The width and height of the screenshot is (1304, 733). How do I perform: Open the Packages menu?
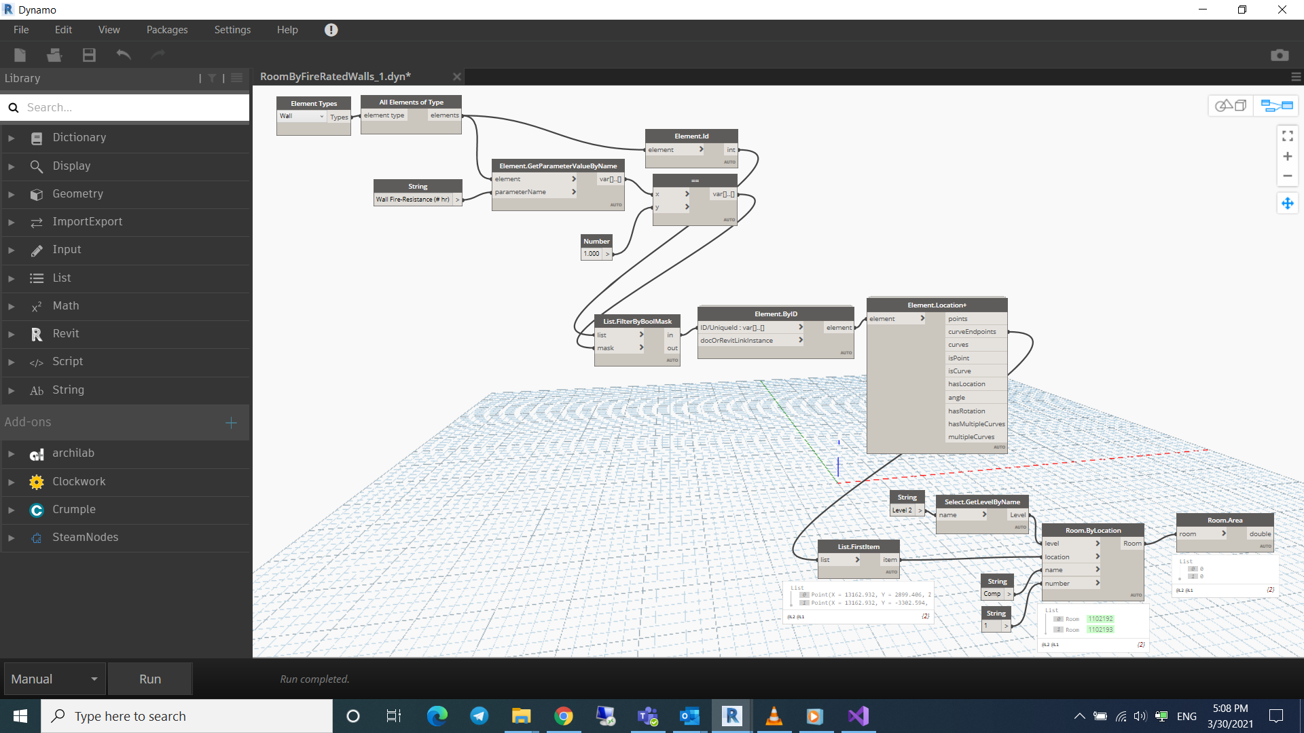tap(167, 30)
